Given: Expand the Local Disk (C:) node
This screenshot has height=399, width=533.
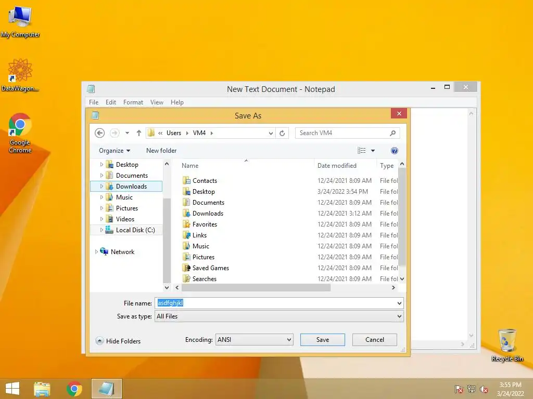Looking at the screenshot, I should tap(101, 230).
